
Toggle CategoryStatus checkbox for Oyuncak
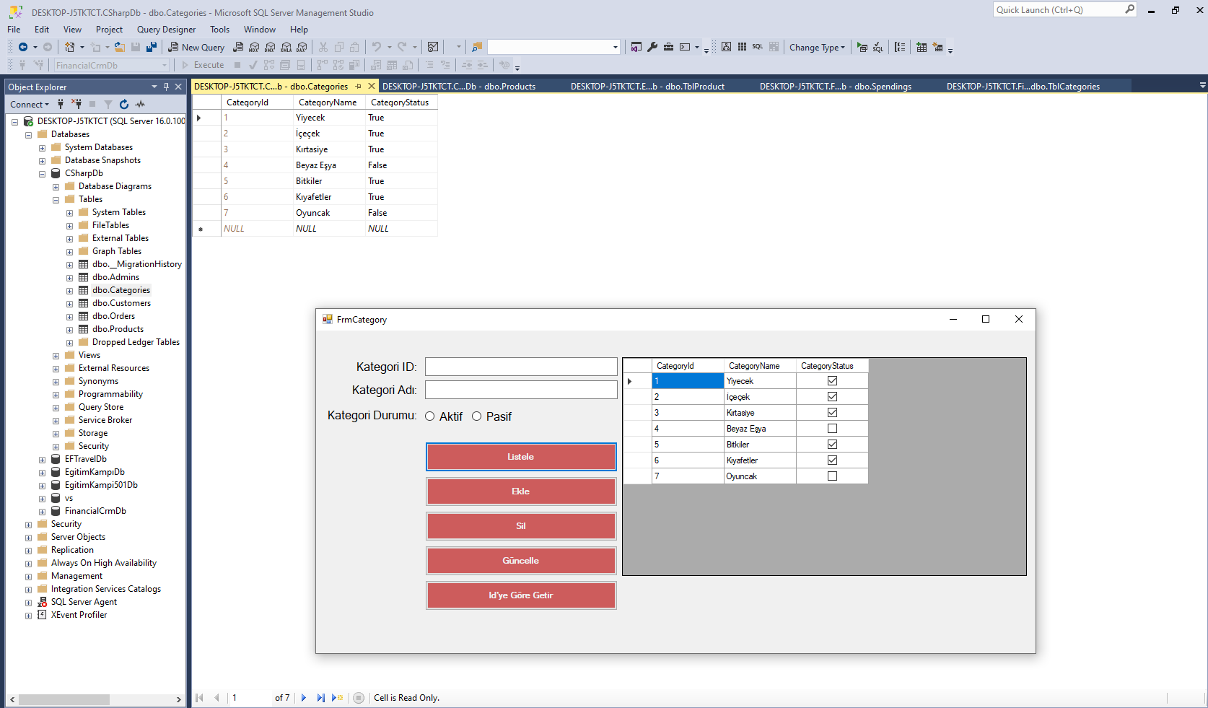832,476
